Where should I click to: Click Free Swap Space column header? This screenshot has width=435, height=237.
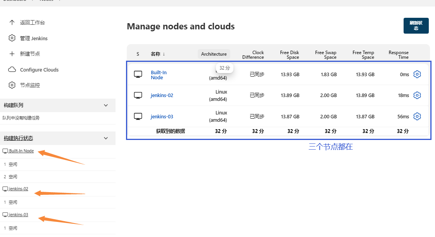click(x=326, y=55)
